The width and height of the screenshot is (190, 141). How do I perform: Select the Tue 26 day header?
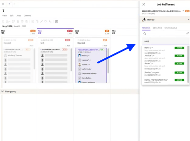tap(40, 32)
